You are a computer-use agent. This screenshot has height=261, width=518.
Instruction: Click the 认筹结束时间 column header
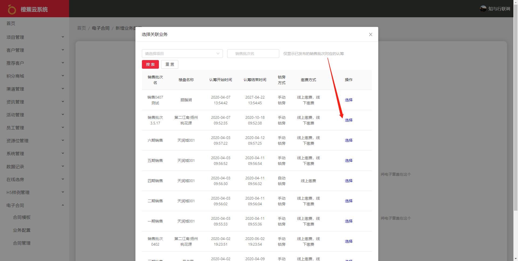(255, 80)
